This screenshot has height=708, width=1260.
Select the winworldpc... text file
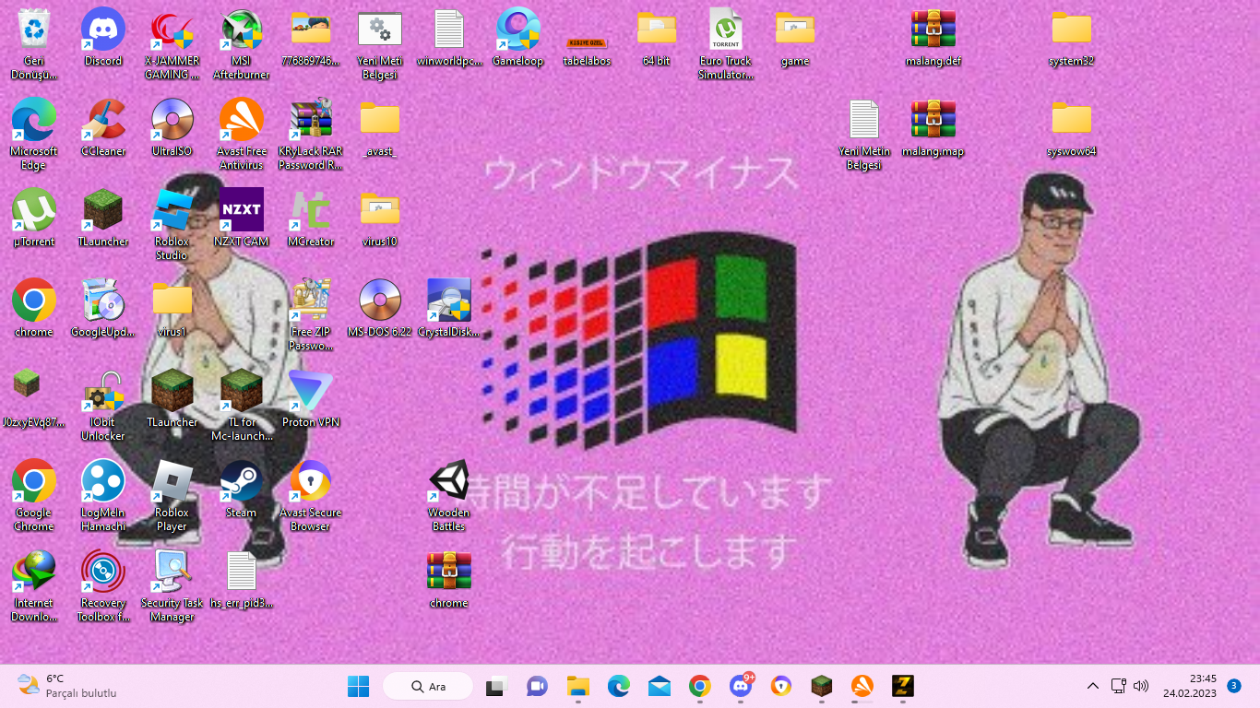point(449,37)
